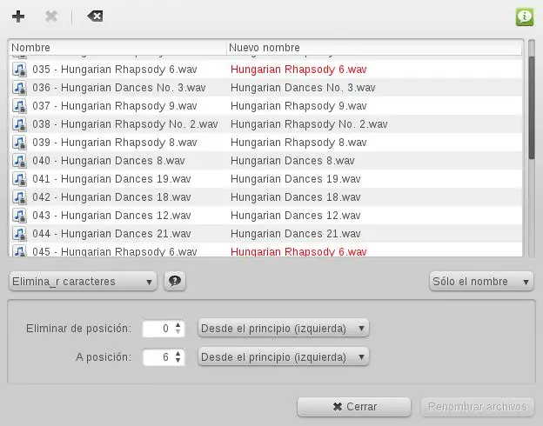This screenshot has width=543, height=426.
Task: Select '041 - Hungarian Dances 19.wav'
Action: pyautogui.click(x=111, y=179)
